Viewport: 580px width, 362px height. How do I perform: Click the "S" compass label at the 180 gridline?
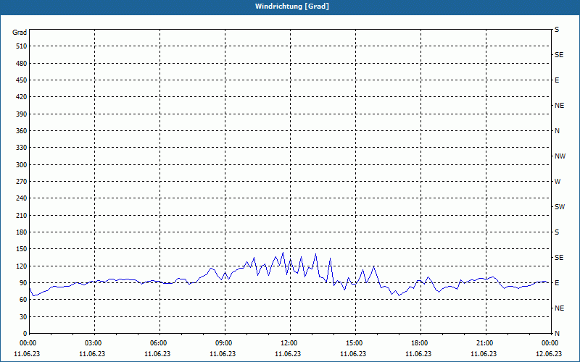pos(557,232)
